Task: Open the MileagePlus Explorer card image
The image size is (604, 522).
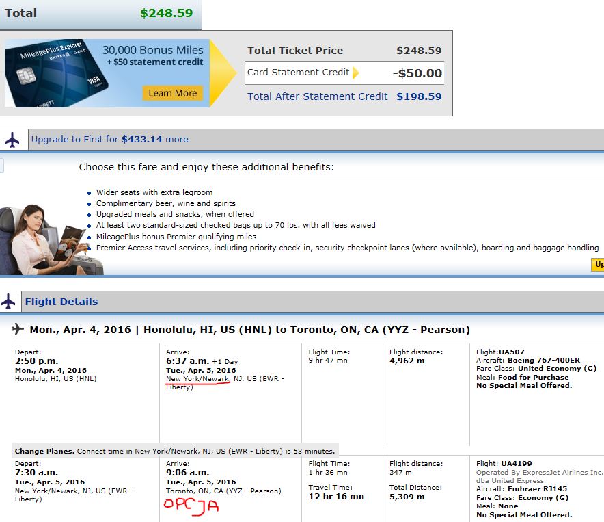Action: point(56,73)
